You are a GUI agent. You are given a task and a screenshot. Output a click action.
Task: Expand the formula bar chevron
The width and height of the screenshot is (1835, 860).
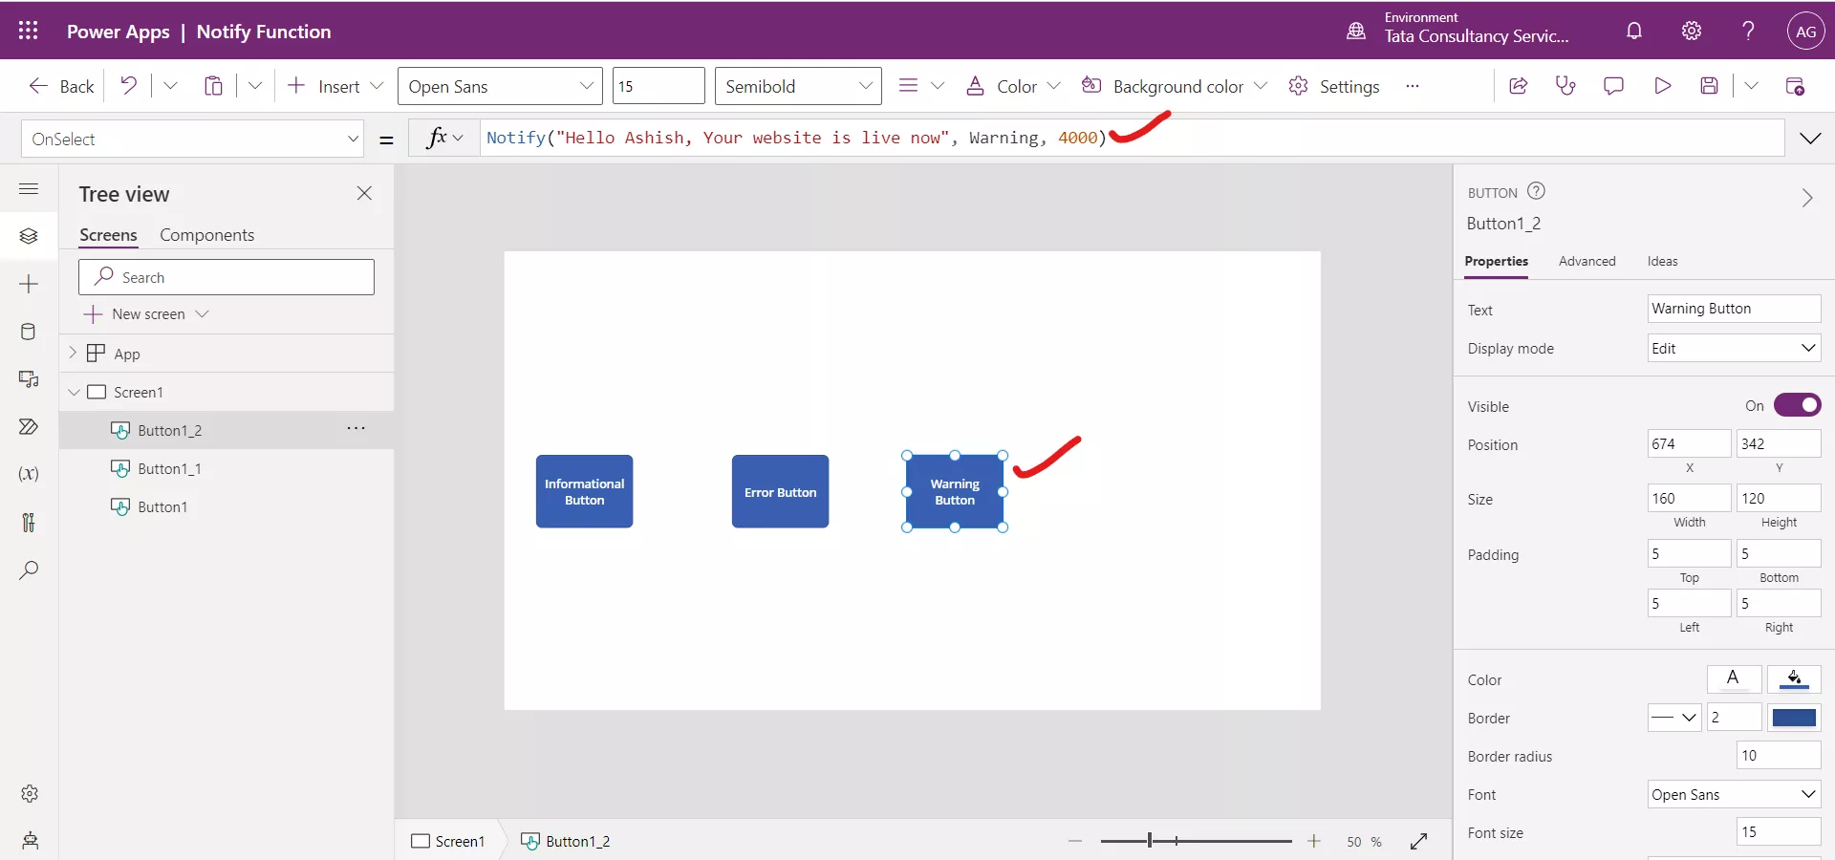point(1810,139)
